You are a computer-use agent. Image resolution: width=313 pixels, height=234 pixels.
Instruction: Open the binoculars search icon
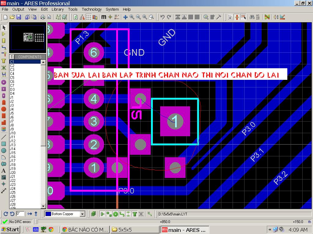click(x=252, y=17)
